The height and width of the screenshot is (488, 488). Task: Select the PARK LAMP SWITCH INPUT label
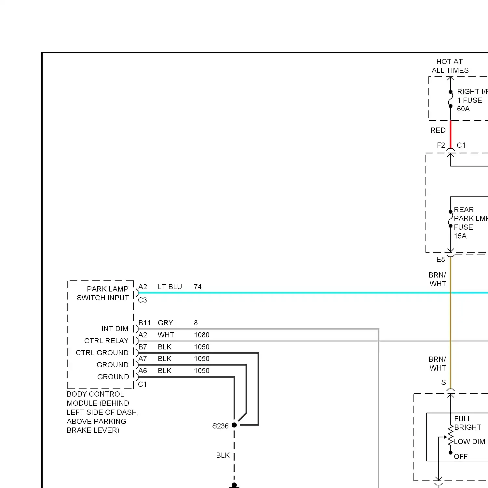pyautogui.click(x=103, y=293)
